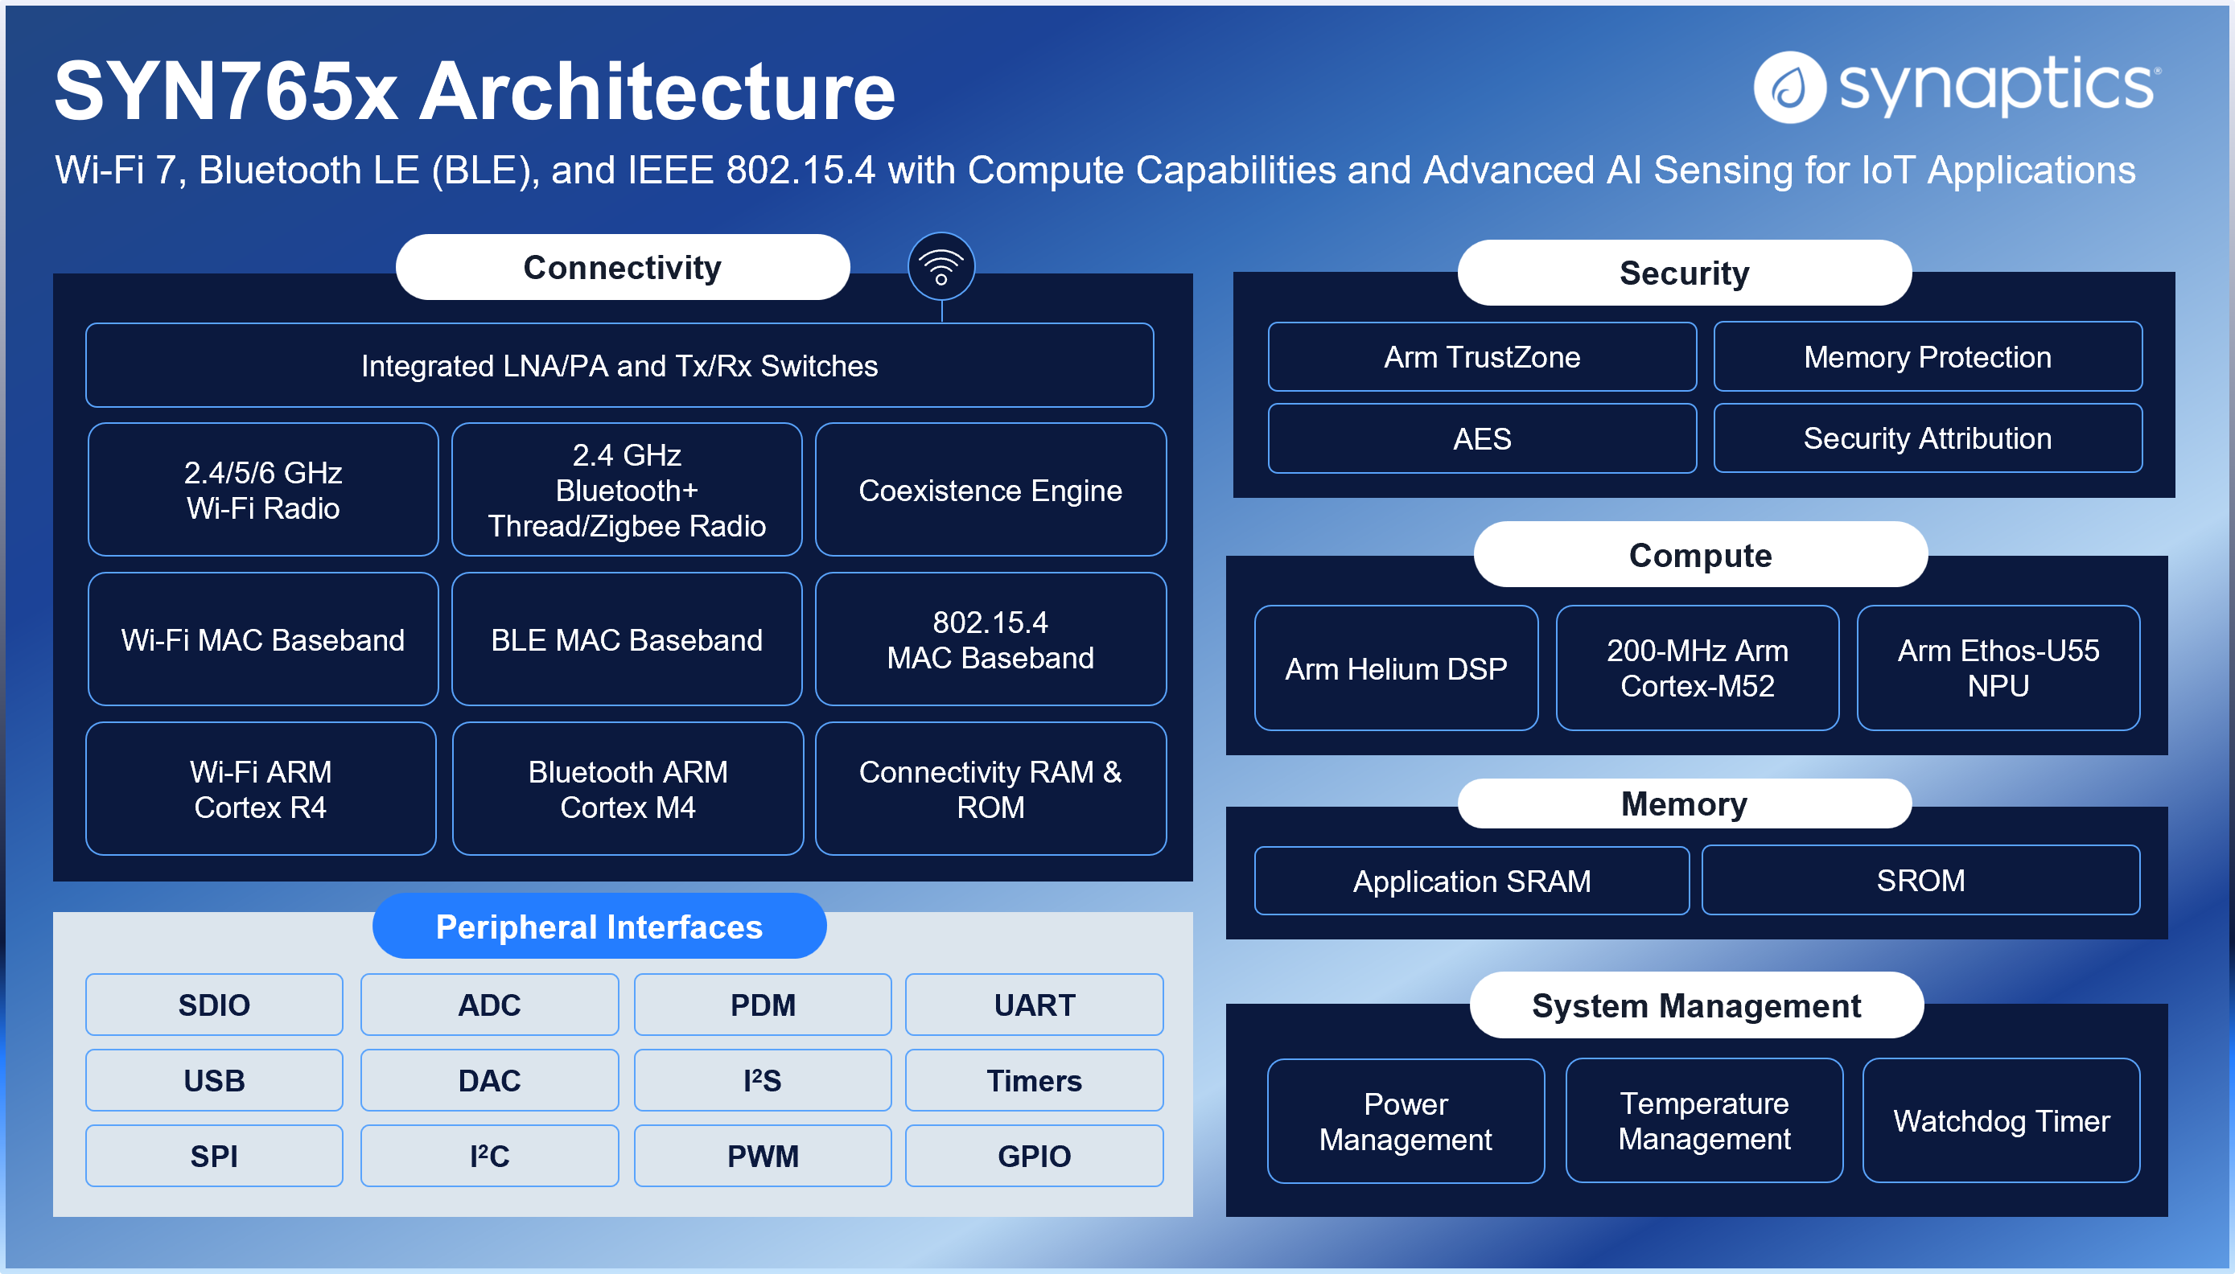2235x1274 pixels.
Task: Click Integrated LNA/PA and Tx/Rx Switches block
Action: [619, 366]
